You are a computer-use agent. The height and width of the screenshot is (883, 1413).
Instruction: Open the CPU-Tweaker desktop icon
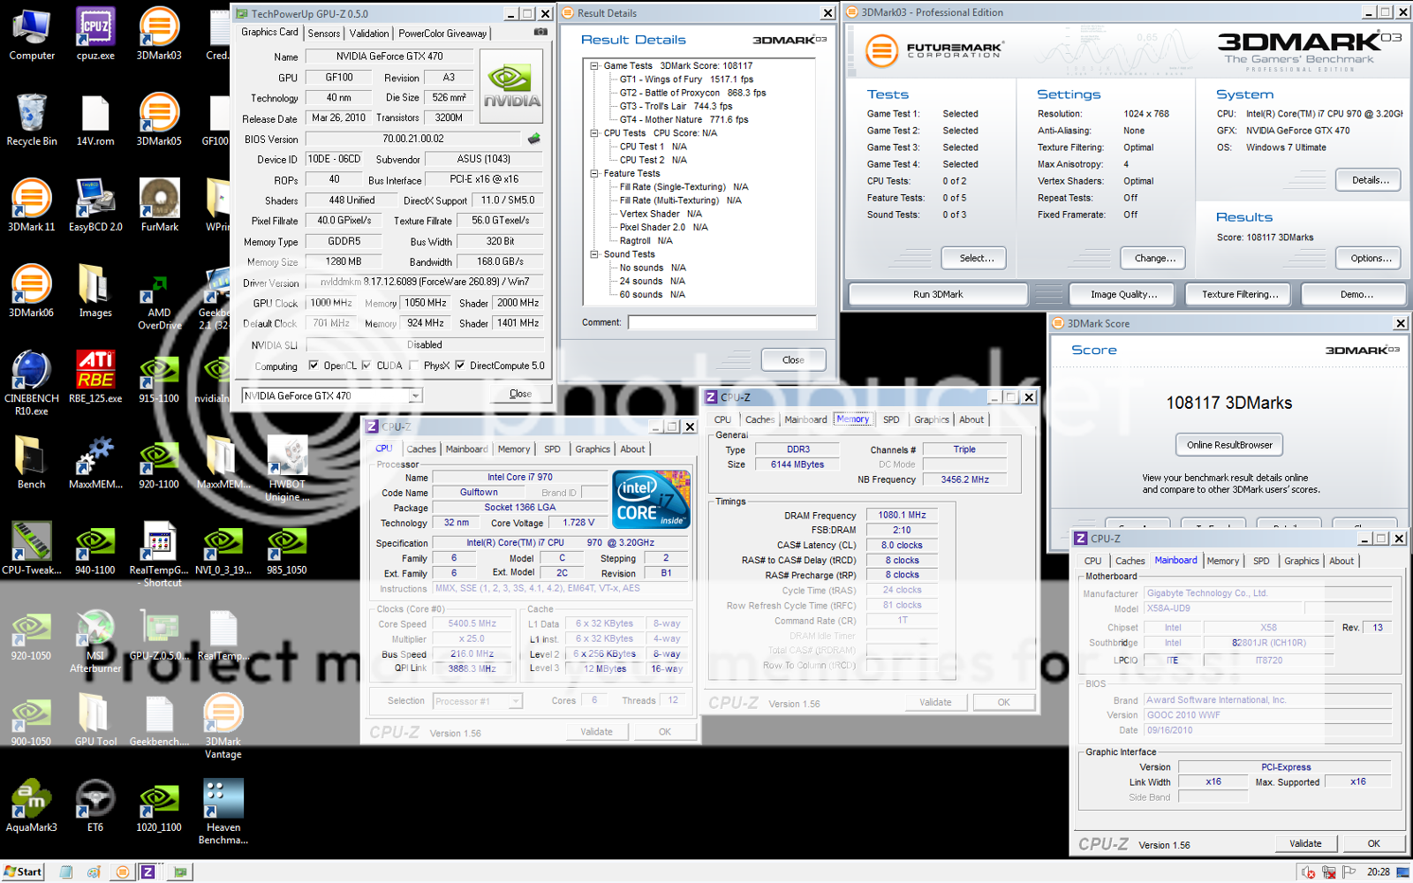tap(32, 548)
